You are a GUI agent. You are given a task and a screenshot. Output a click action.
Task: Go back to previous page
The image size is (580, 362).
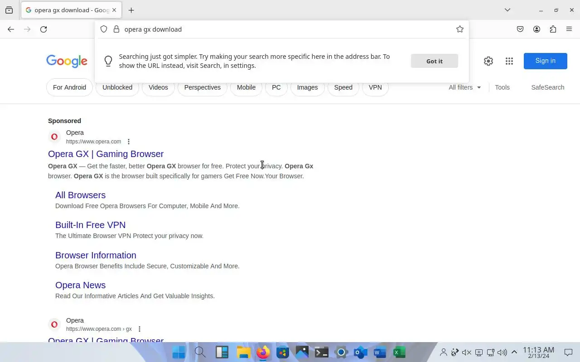pos(11,29)
